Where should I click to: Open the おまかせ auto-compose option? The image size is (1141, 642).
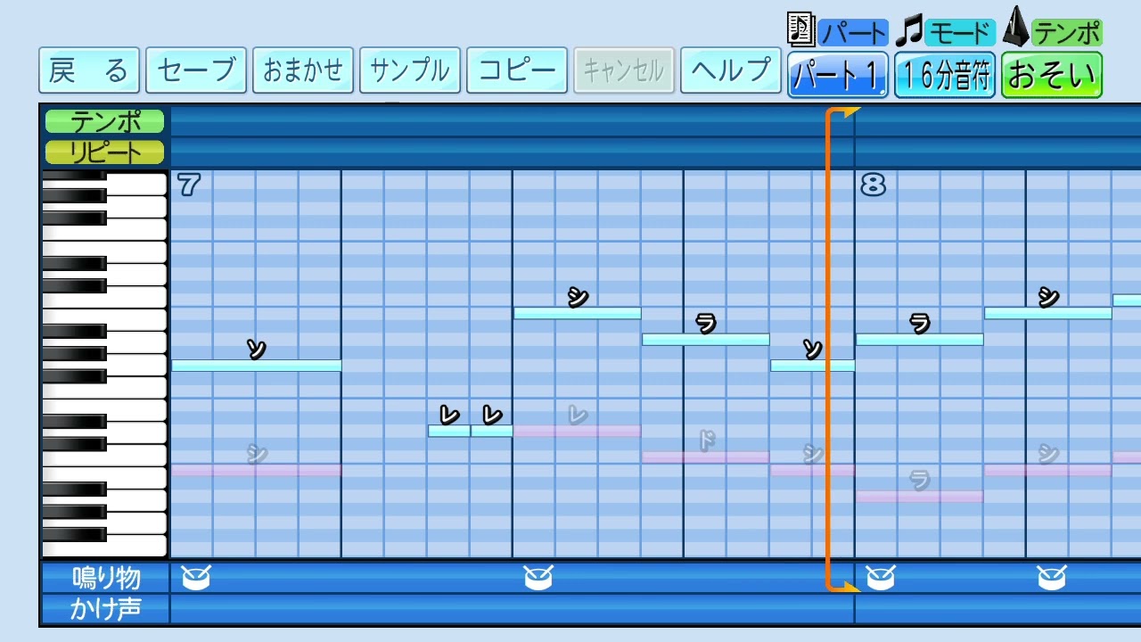click(x=303, y=70)
